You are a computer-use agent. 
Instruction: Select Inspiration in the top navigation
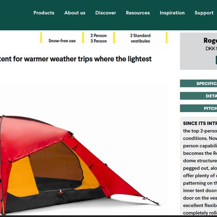pyautogui.click(x=172, y=13)
